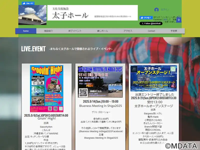200x150 pixels.
Task: Open the shopping cart icon
Action: [179, 19]
